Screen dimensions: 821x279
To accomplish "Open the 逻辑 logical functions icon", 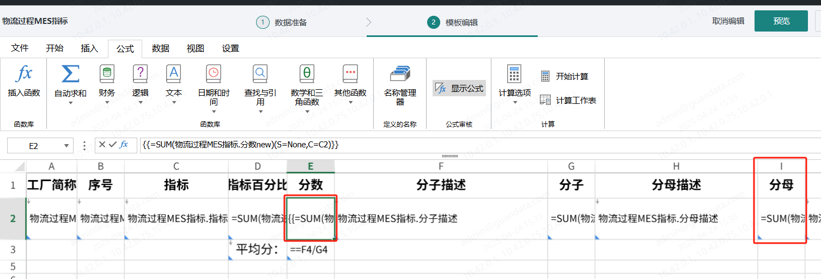I will (141, 73).
